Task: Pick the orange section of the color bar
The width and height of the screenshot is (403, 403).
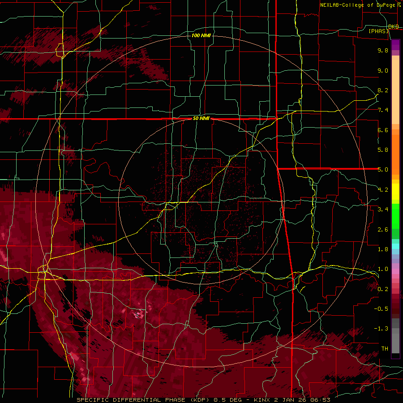Action: (x=395, y=154)
